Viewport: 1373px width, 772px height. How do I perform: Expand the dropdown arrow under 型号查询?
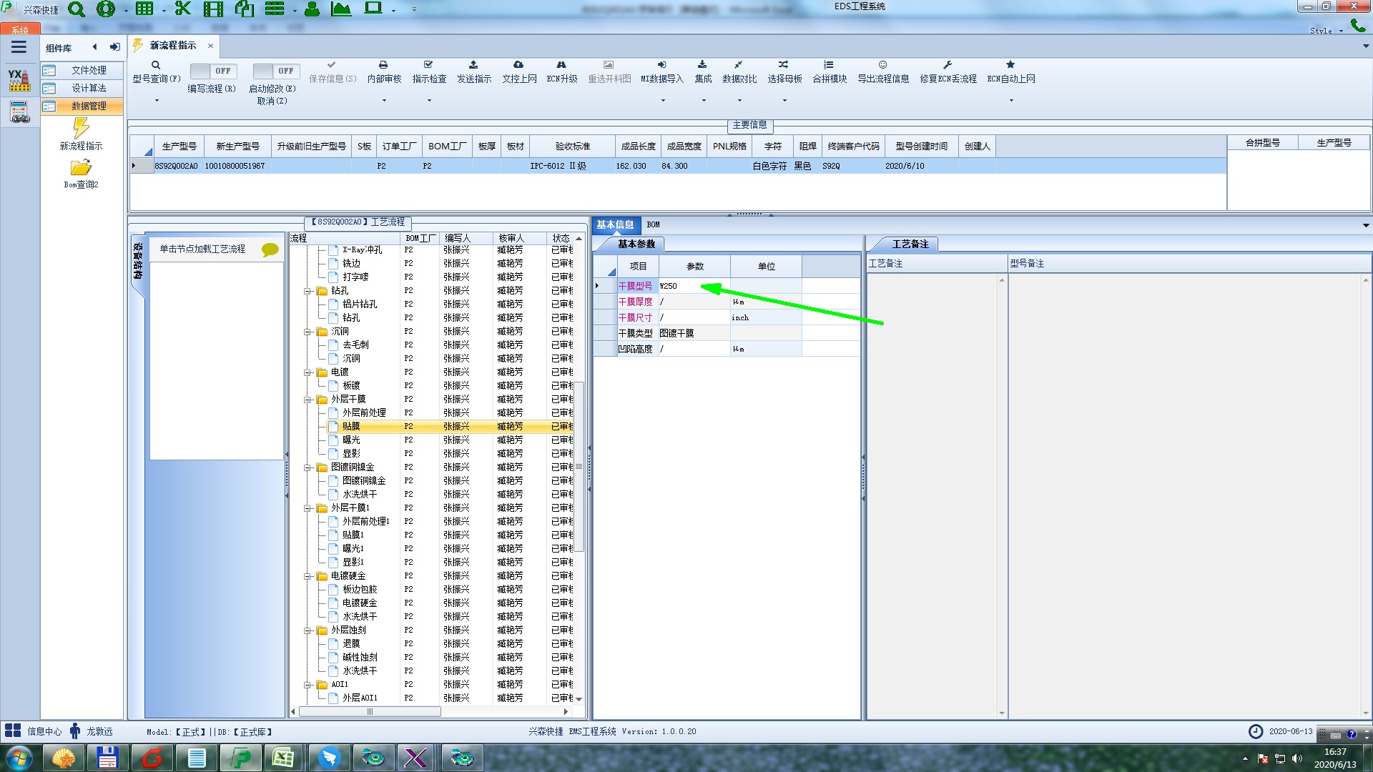click(157, 100)
